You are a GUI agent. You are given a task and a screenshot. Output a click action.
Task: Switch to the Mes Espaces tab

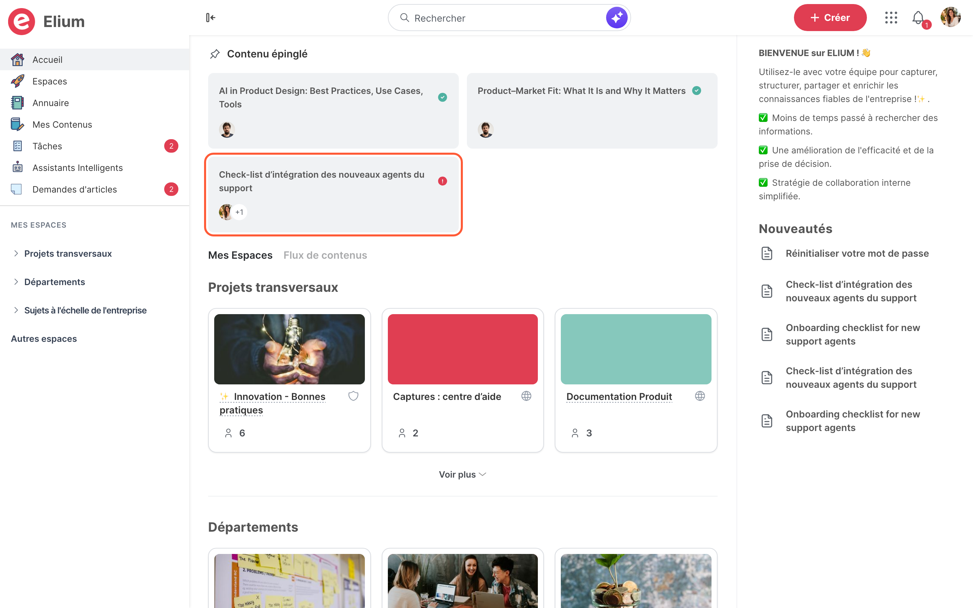[x=240, y=255]
